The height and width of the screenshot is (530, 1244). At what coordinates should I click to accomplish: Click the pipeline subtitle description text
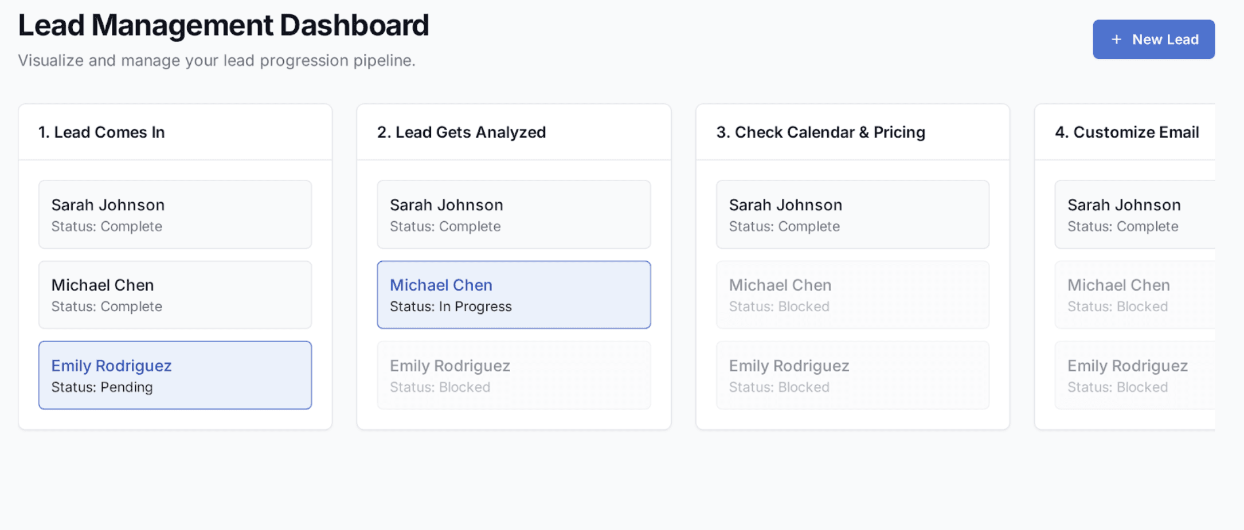(x=217, y=60)
